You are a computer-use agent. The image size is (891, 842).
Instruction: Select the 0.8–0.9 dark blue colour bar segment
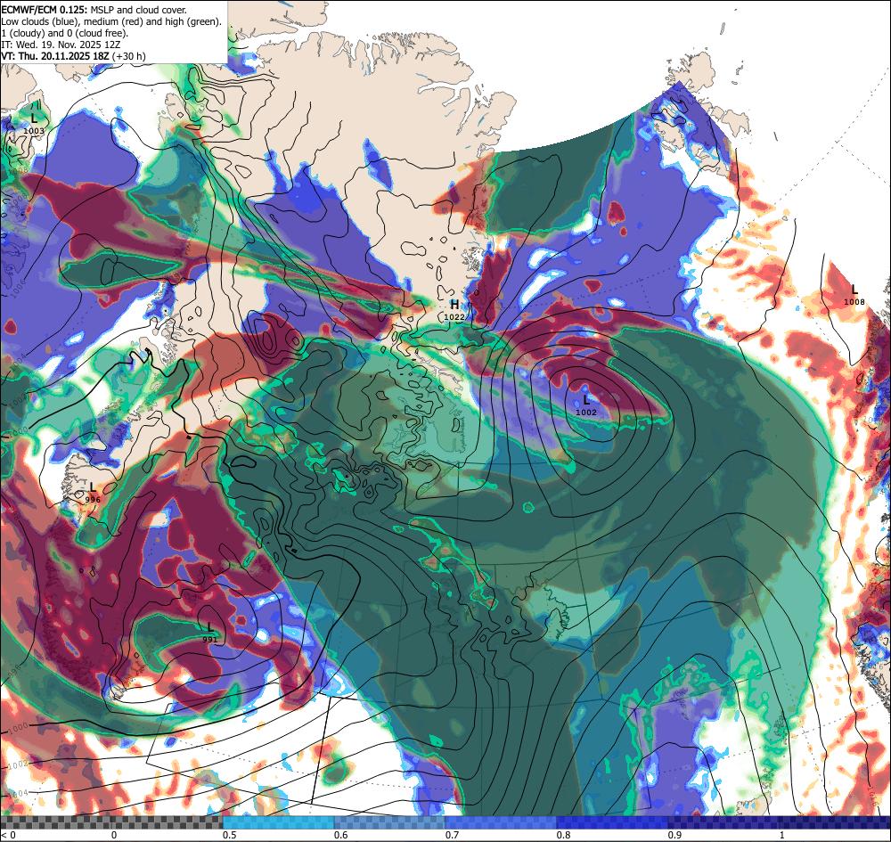pos(613,822)
